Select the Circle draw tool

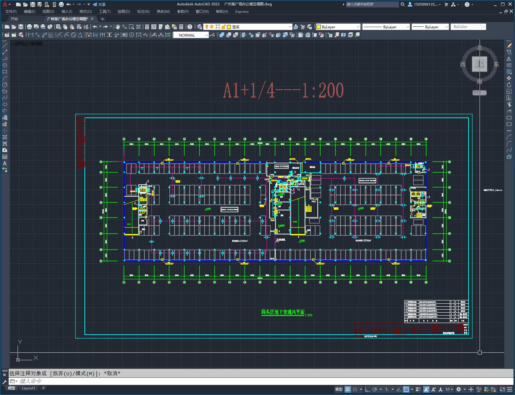(5, 85)
